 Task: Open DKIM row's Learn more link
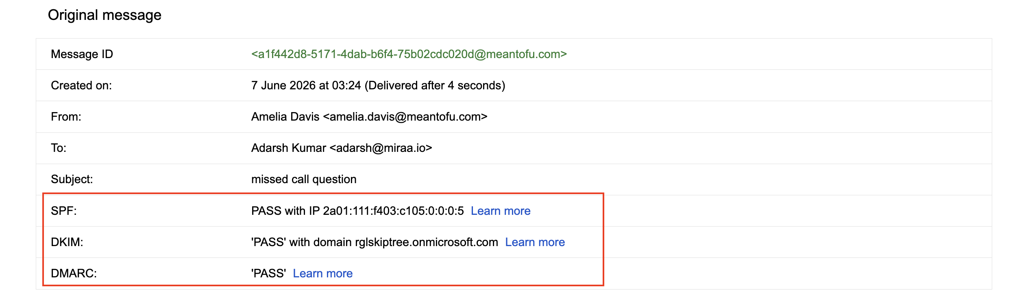pyautogui.click(x=535, y=242)
